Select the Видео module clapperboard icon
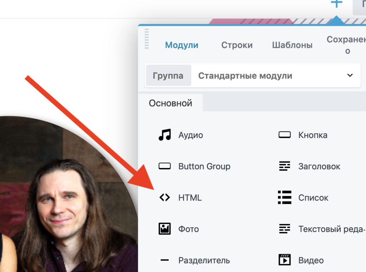The height and width of the screenshot is (272, 366). (285, 260)
